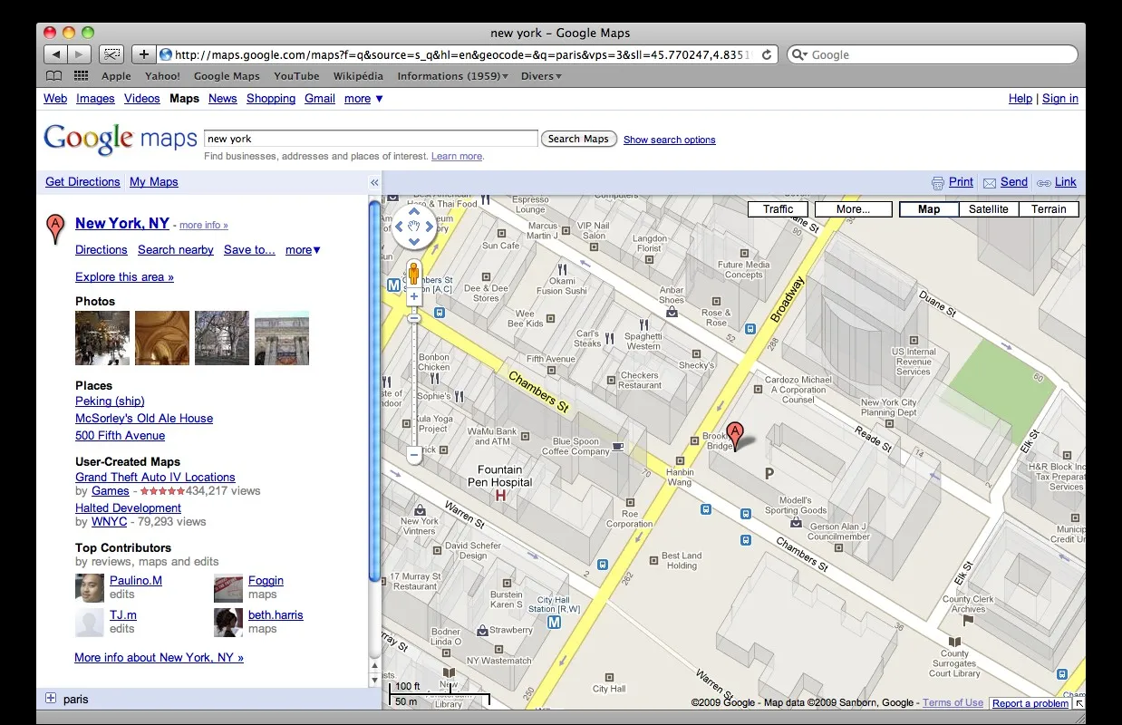
Task: Pan the map right with arrow
Action: 430,227
